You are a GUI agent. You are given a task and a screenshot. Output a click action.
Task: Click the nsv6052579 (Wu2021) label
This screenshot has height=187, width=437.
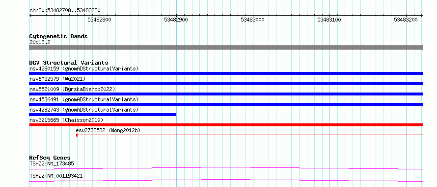coord(57,79)
